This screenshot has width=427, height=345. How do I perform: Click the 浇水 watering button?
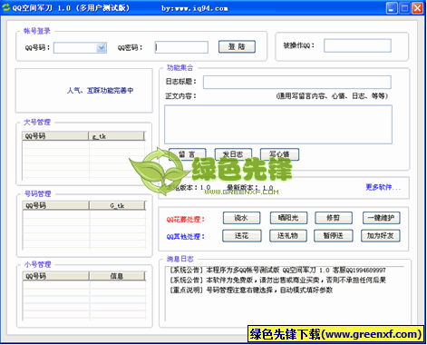[241, 218]
